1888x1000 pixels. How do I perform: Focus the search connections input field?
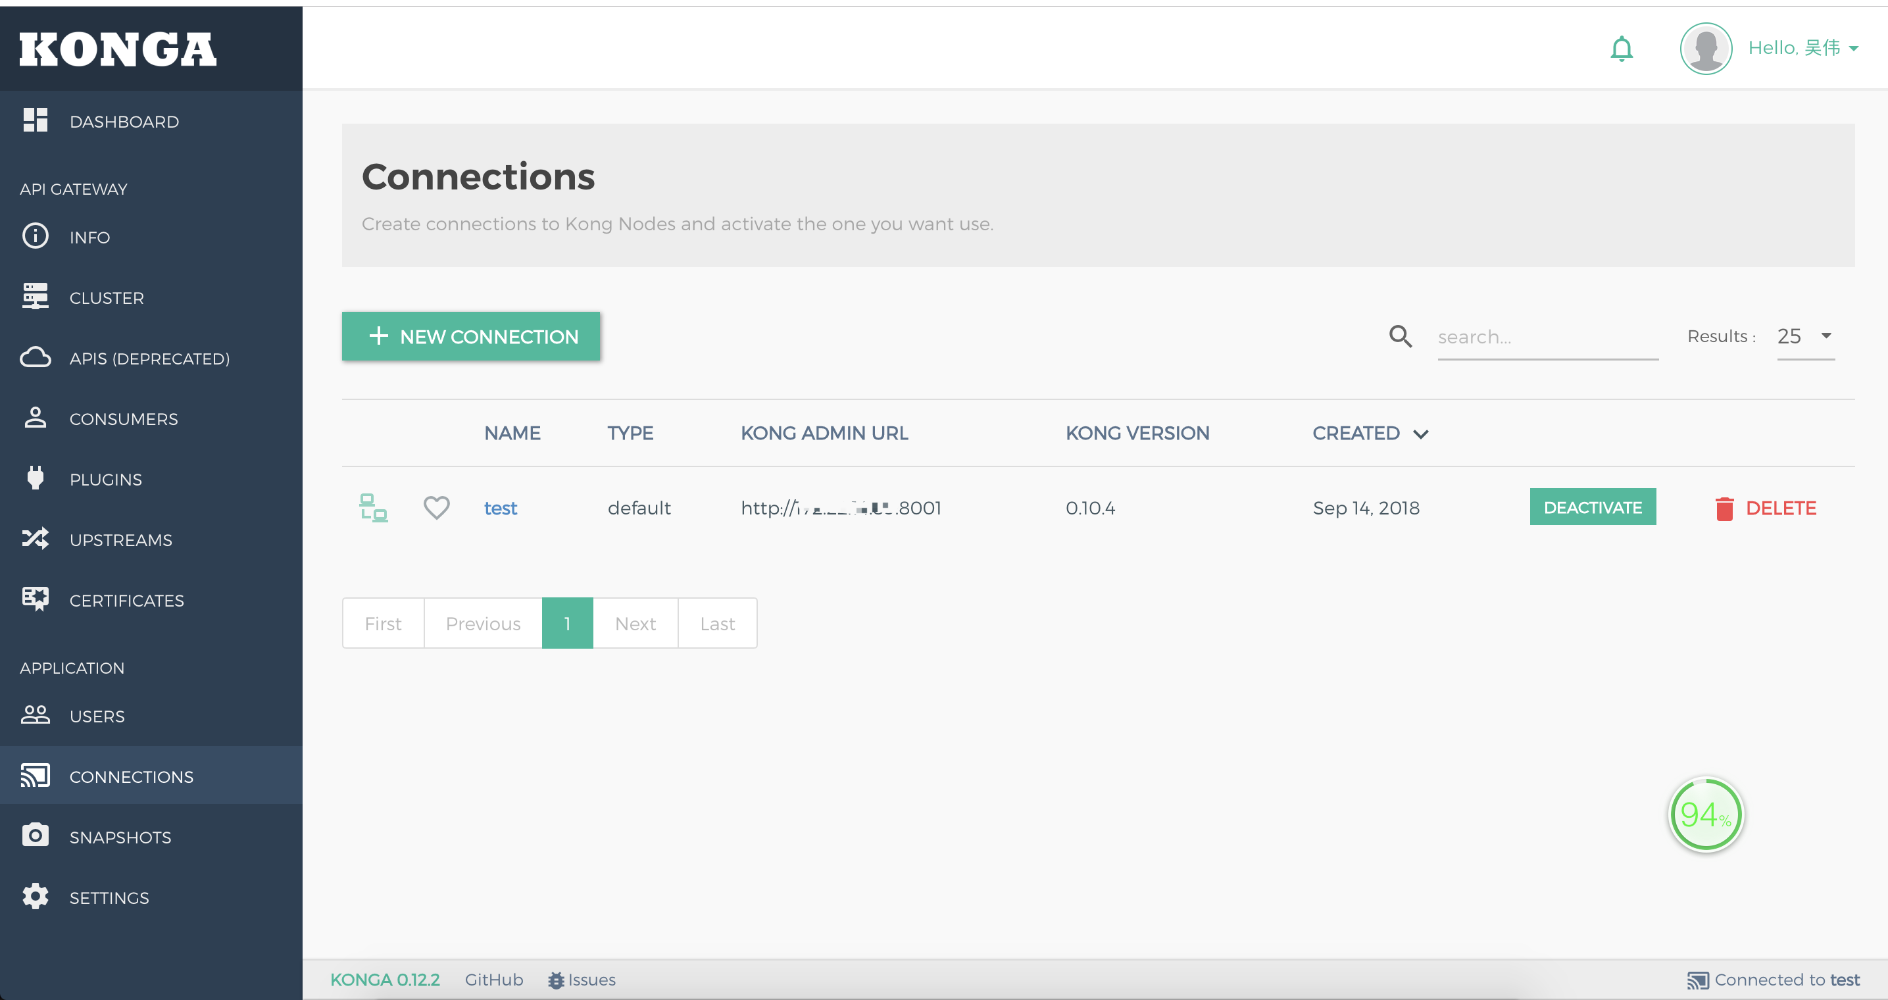click(x=1547, y=337)
